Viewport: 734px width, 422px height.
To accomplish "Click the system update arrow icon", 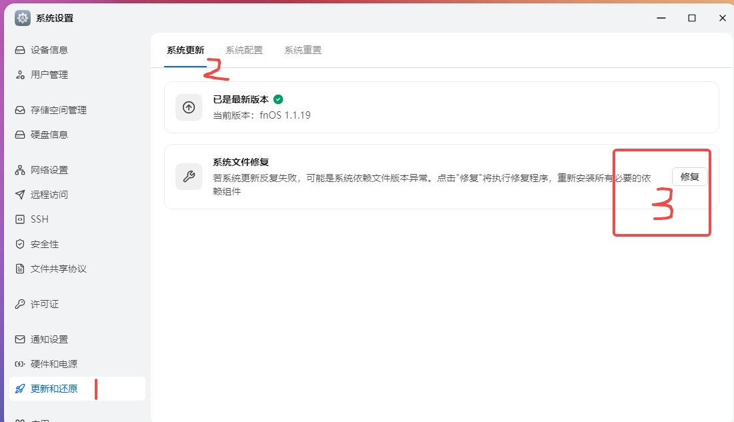I will point(189,107).
